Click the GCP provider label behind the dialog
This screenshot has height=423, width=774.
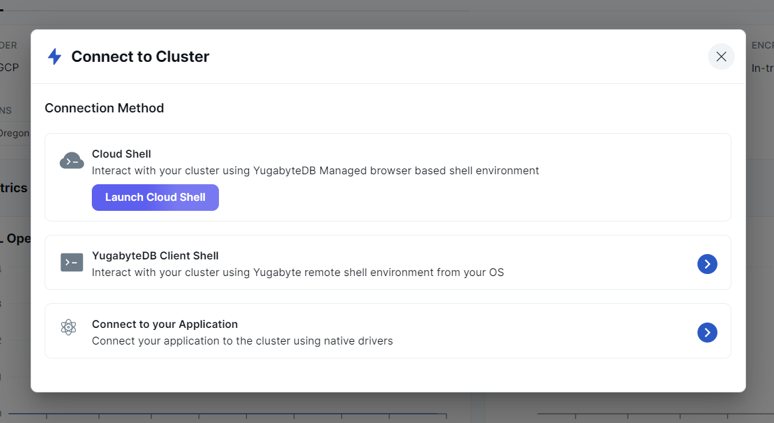click(10, 67)
